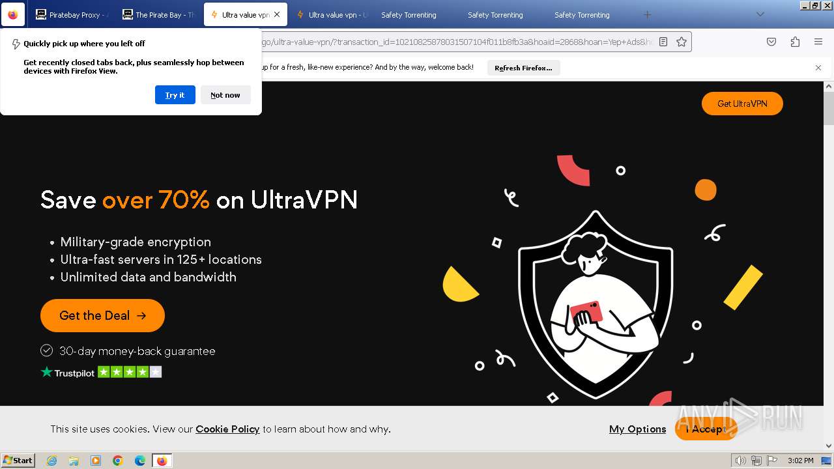834x469 pixels.
Task: Switch to the Piratebay Proxy tab
Action: pyautogui.click(x=71, y=14)
